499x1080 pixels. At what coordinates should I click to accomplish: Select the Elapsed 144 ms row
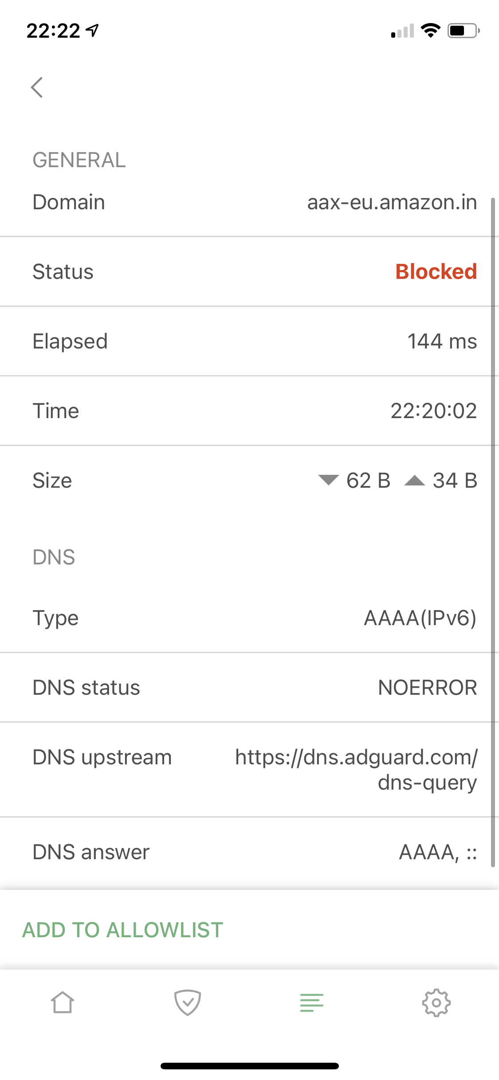click(249, 340)
